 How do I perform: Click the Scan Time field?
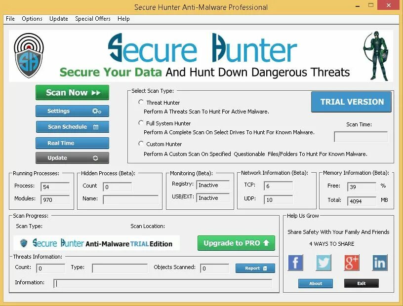coord(361,137)
